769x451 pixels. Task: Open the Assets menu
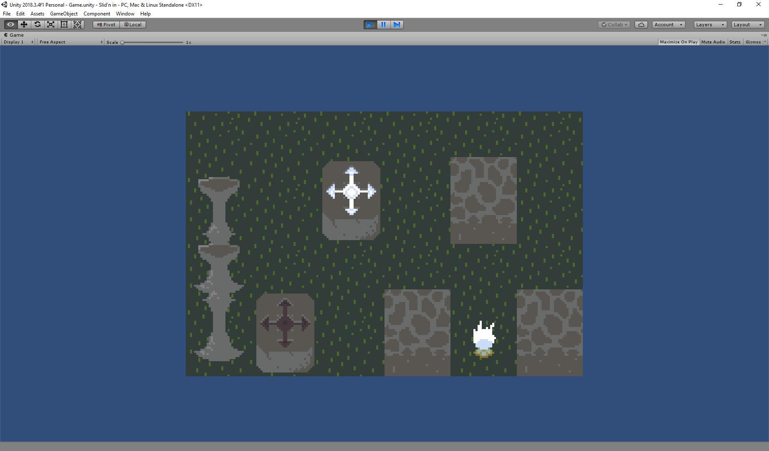[37, 14]
